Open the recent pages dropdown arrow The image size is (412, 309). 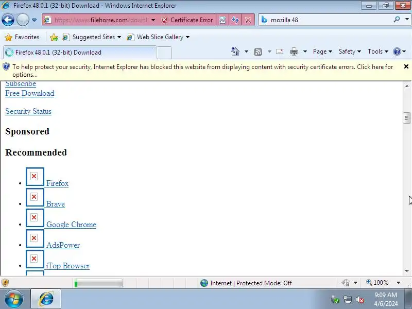coord(34,20)
